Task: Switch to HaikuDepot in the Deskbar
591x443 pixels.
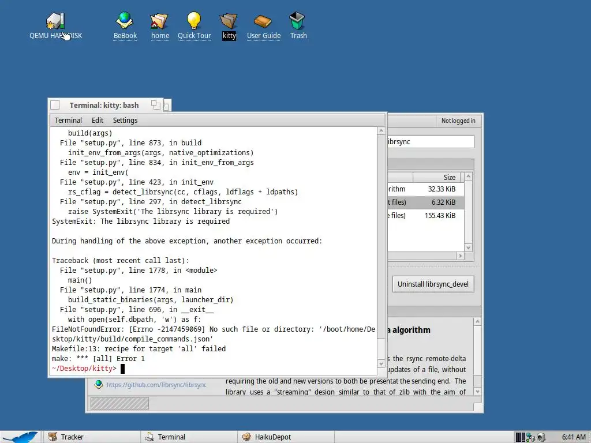Action: coord(286,437)
